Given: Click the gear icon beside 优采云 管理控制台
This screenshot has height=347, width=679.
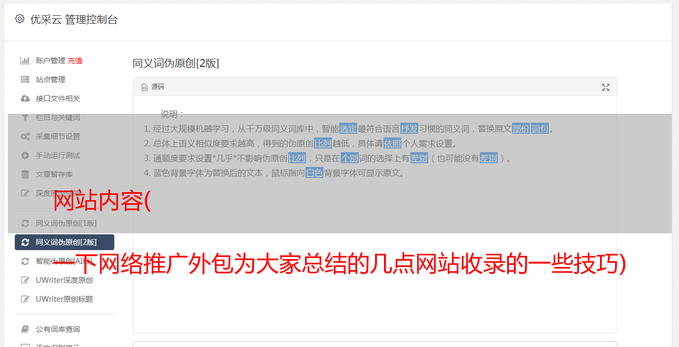Looking at the screenshot, I should 19,19.
